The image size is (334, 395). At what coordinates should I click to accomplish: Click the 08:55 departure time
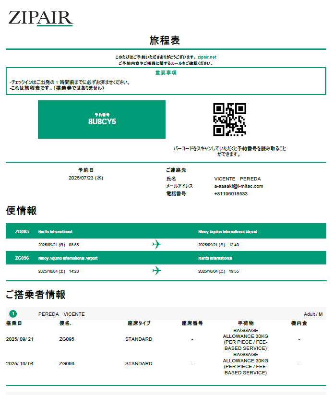tap(73, 245)
